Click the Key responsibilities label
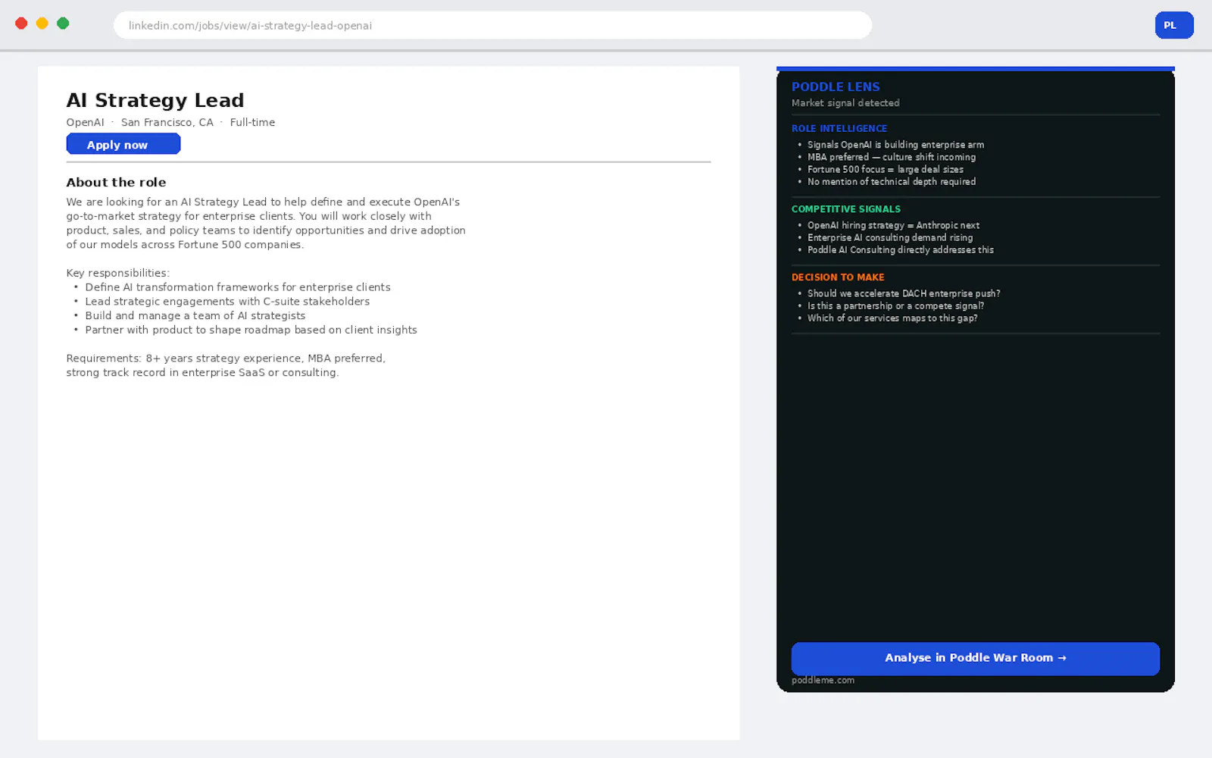 117,273
